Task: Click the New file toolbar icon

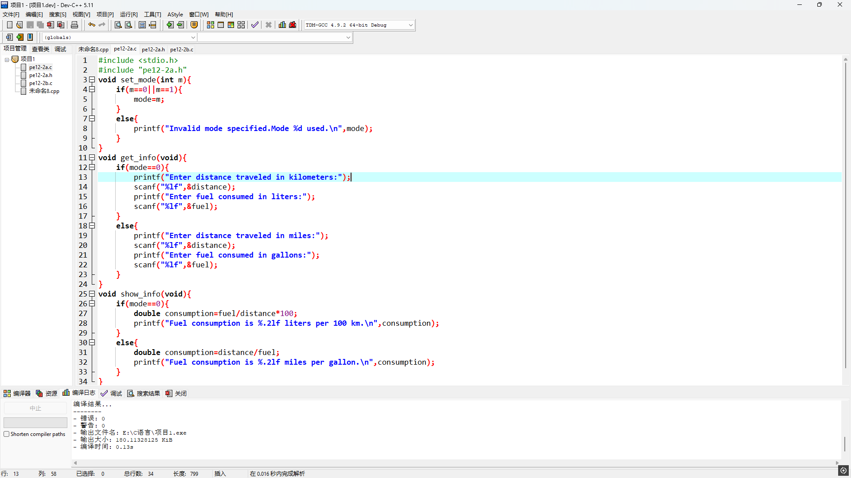Action: 9,25
